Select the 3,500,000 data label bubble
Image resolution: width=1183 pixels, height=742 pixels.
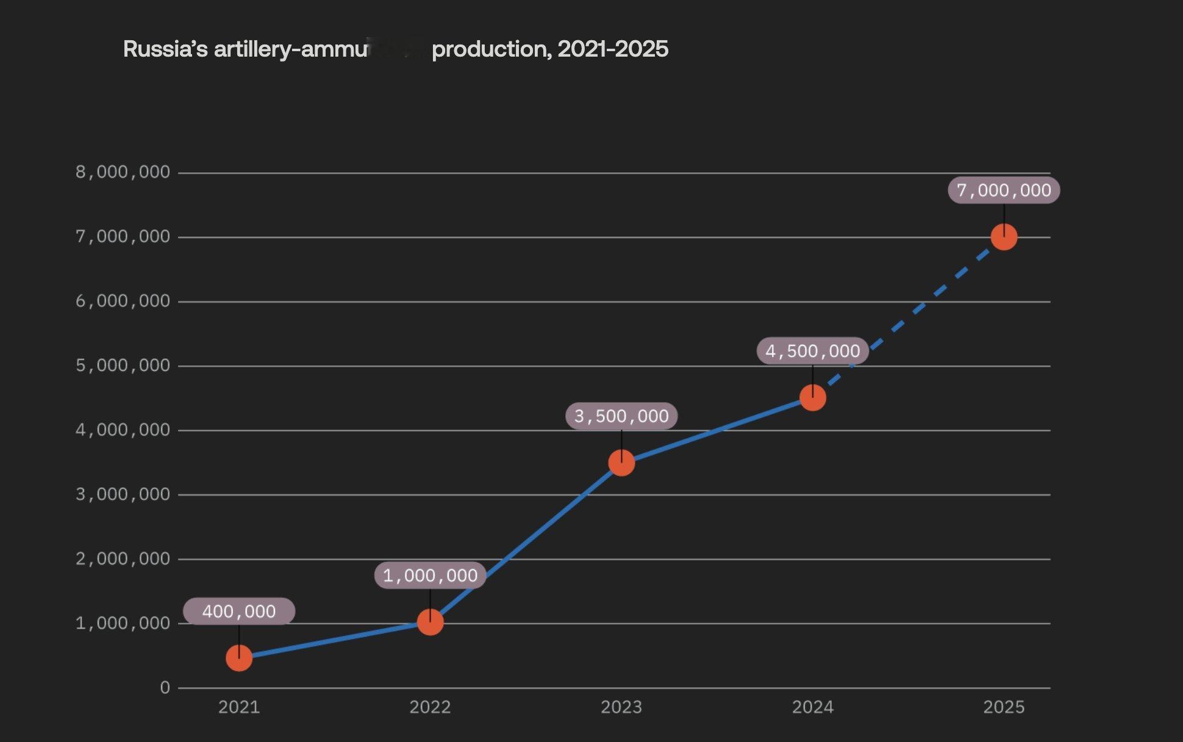coord(621,416)
